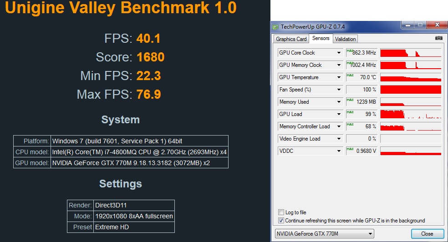
Task: Untick Continue refreshing in background checkbox
Action: (x=281, y=221)
